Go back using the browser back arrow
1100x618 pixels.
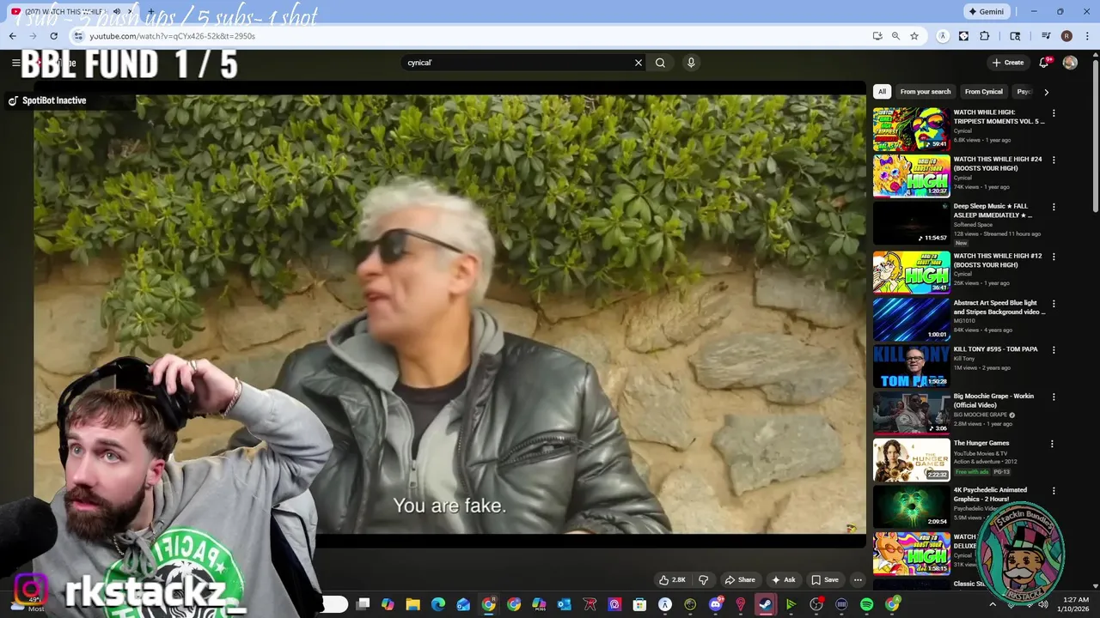pyautogui.click(x=13, y=36)
